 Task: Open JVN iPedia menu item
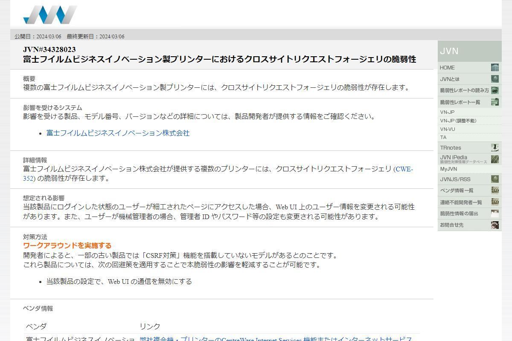click(x=469, y=159)
